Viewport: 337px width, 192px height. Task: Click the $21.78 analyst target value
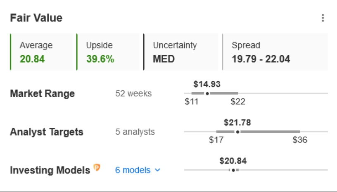click(237, 122)
